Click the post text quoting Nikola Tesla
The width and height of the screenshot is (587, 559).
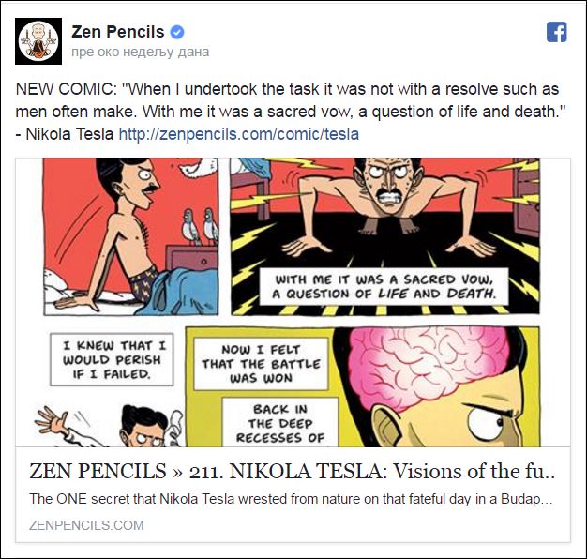(x=291, y=112)
